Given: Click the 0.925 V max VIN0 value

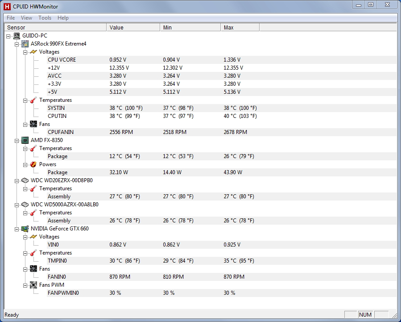Looking at the screenshot, I should coord(232,245).
